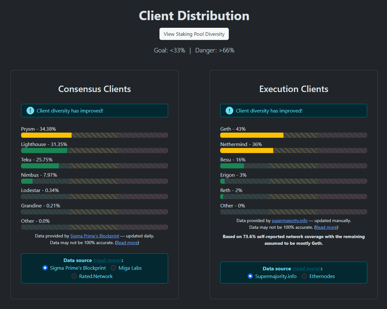Screen dimensions: 387x309
Task: Click the 'Erigon - 3%' label
Action: click(233, 175)
